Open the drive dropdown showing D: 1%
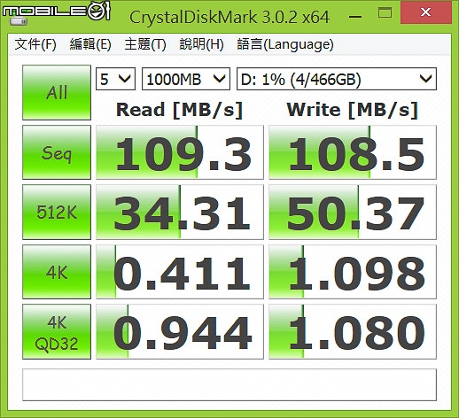Viewport: 459px width, 418px height. coord(337,79)
